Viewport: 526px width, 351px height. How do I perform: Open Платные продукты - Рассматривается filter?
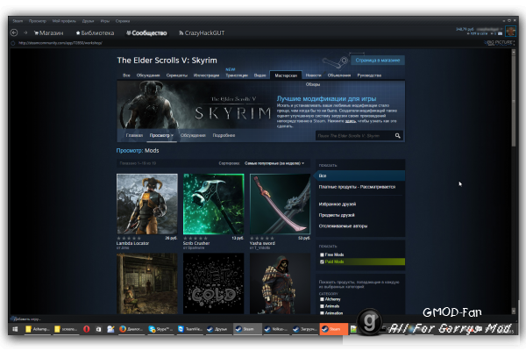pos(357,187)
